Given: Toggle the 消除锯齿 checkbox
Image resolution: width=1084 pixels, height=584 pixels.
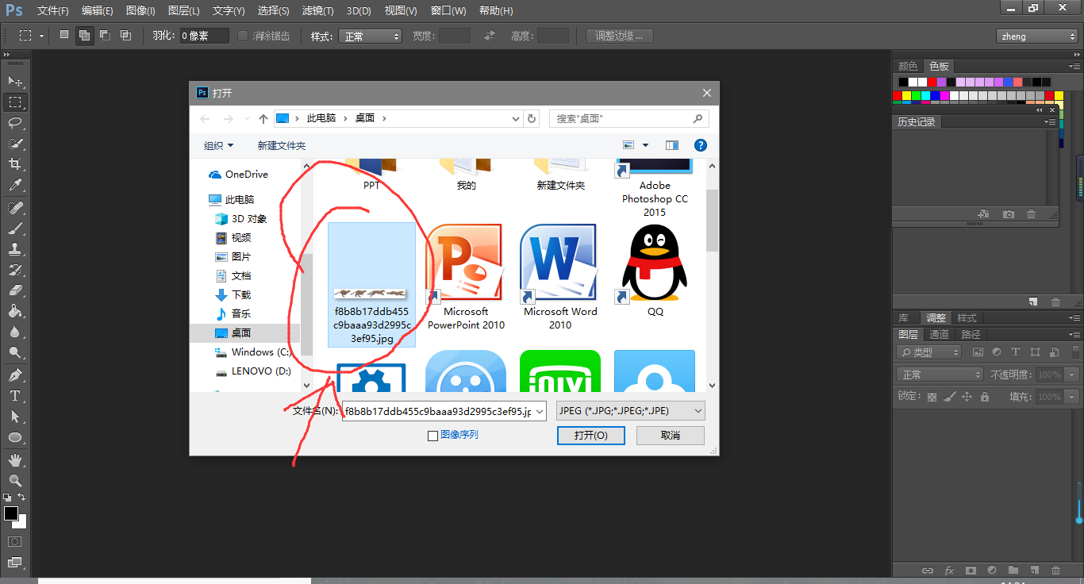Looking at the screenshot, I should click(x=244, y=36).
